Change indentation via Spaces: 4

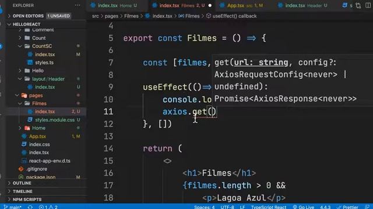point(204,207)
